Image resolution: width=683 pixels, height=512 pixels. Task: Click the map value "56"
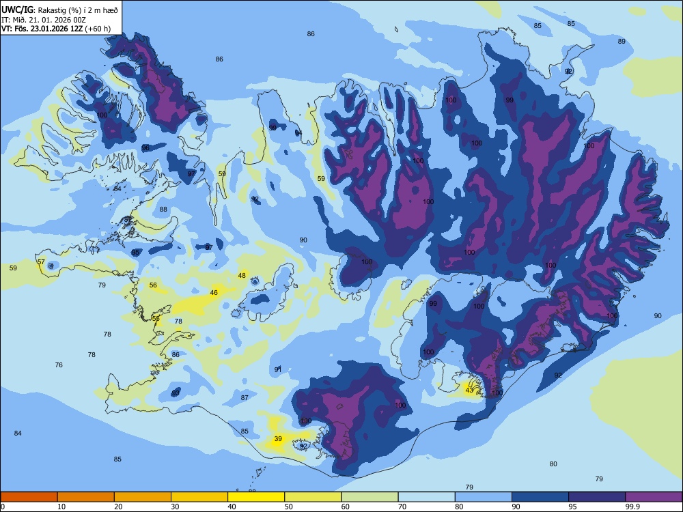point(153,285)
